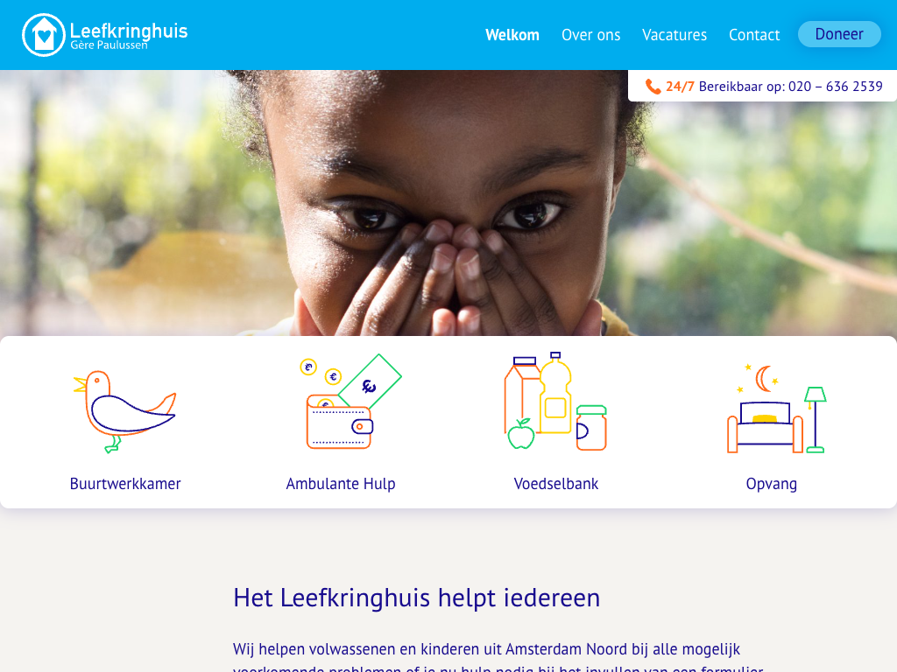Open the Contact menu item
897x672 pixels.
click(x=754, y=35)
